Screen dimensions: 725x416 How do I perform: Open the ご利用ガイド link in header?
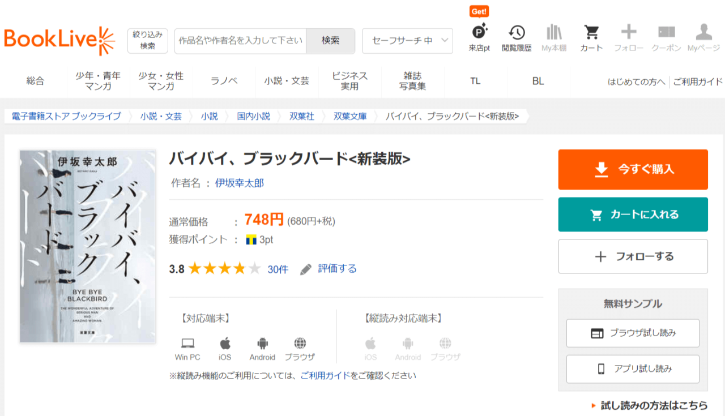click(x=698, y=82)
